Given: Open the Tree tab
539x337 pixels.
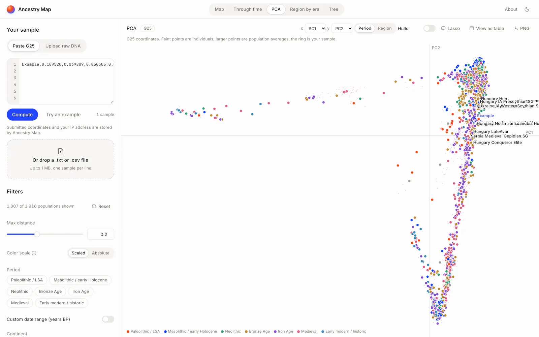Looking at the screenshot, I should (x=334, y=9).
